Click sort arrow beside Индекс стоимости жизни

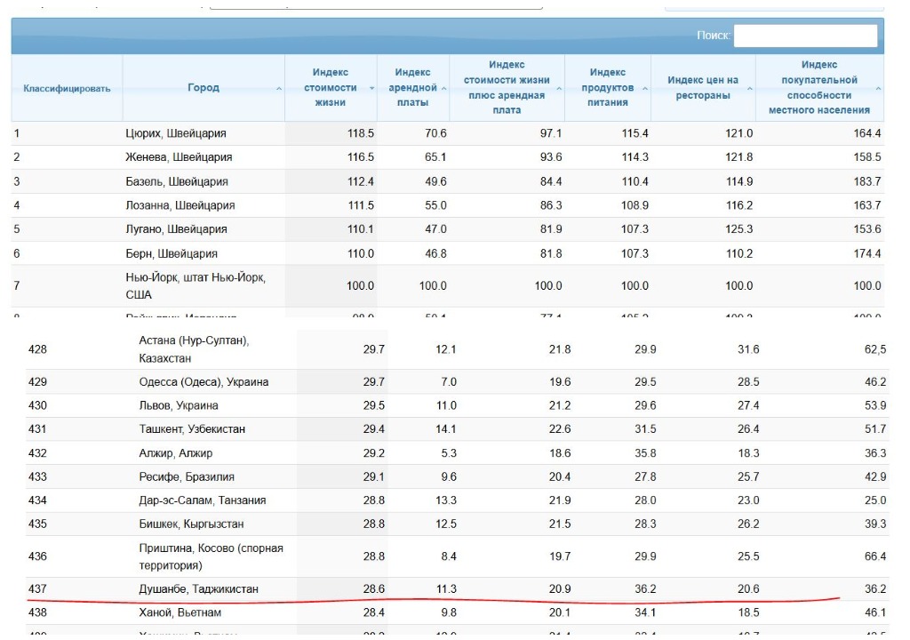coord(366,89)
